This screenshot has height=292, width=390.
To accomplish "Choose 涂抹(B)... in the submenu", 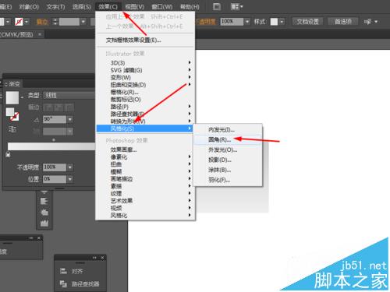I will click(228, 170).
